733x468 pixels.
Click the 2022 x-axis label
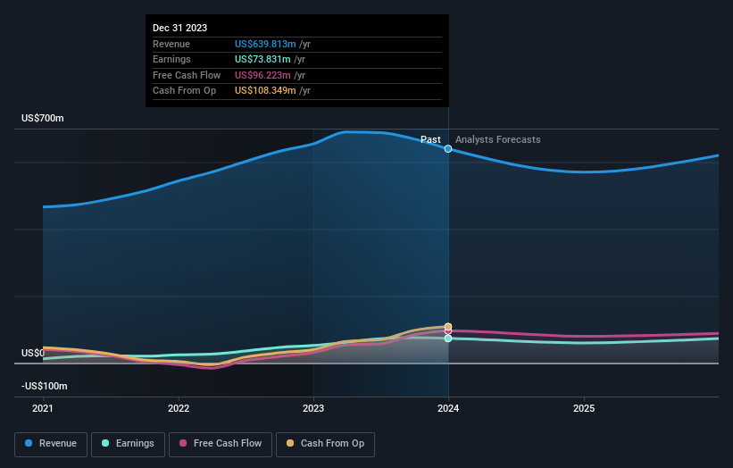point(179,409)
